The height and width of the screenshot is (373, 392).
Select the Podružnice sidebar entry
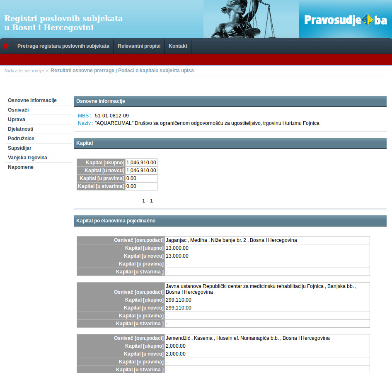(21, 139)
